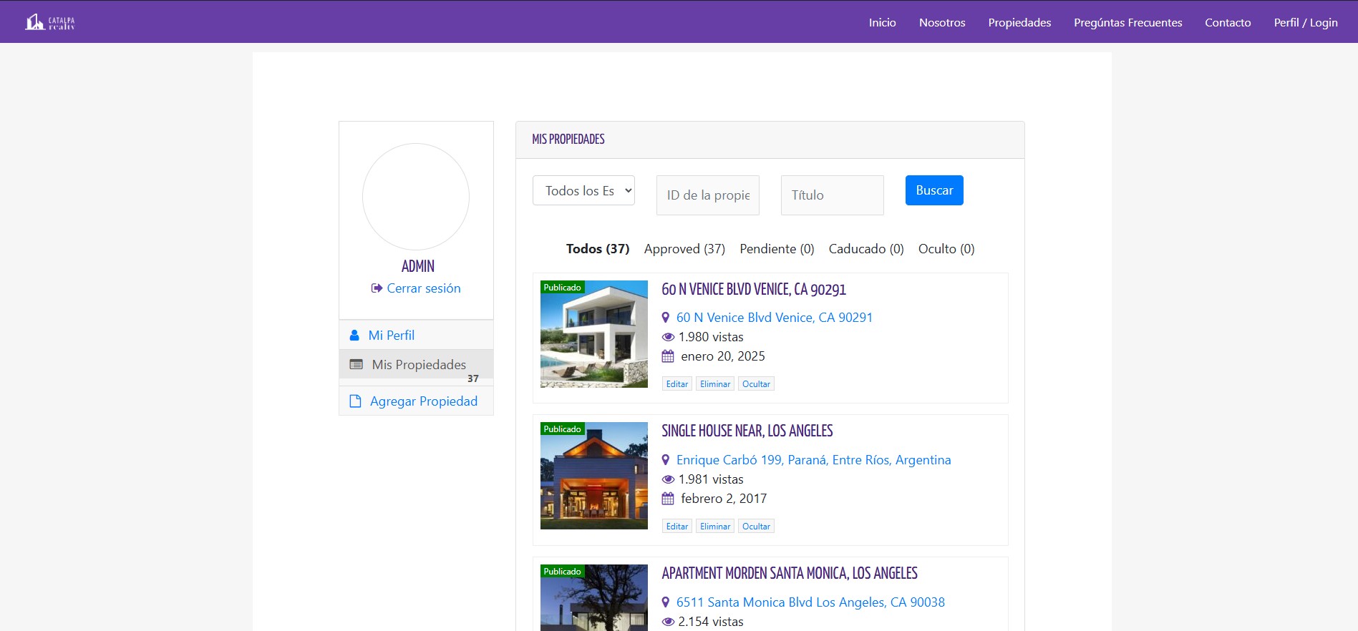Click Publicado badge on 60 N Venice Blvd

click(x=562, y=287)
